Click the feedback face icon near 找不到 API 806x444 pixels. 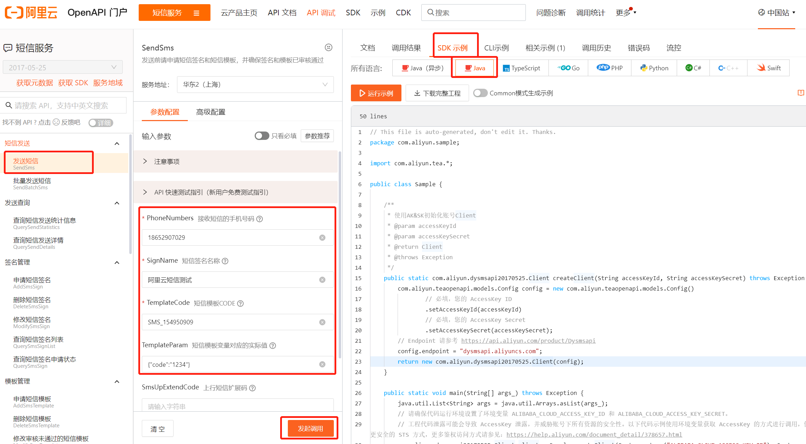click(x=56, y=122)
